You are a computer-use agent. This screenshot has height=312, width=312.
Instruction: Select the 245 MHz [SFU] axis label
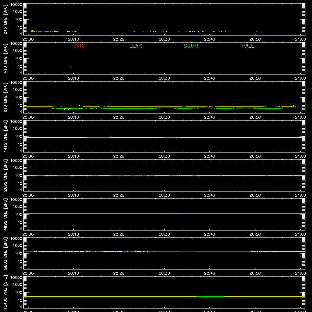(5, 19)
